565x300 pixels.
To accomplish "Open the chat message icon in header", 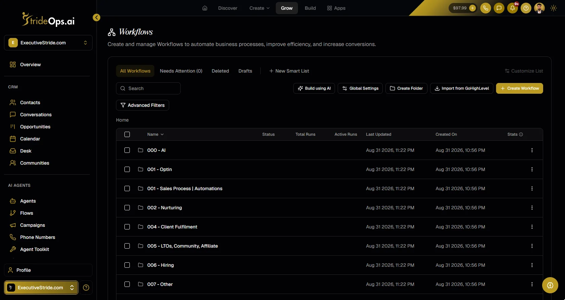I will click(x=499, y=8).
